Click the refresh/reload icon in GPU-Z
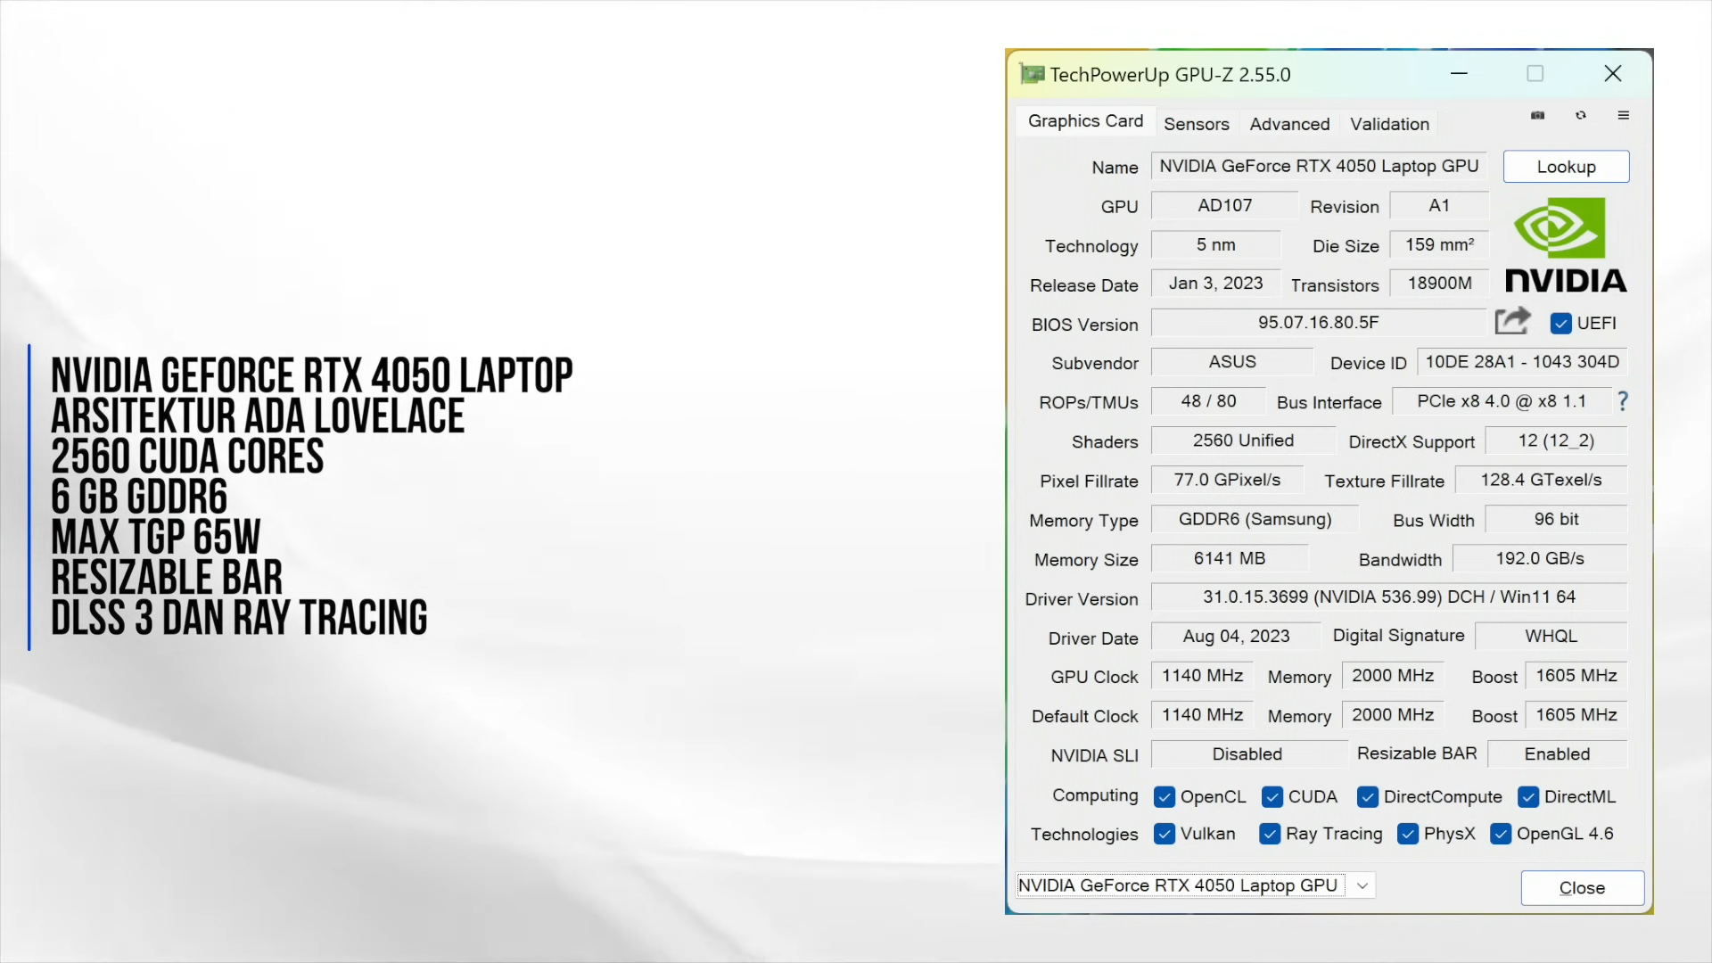 click(1580, 115)
